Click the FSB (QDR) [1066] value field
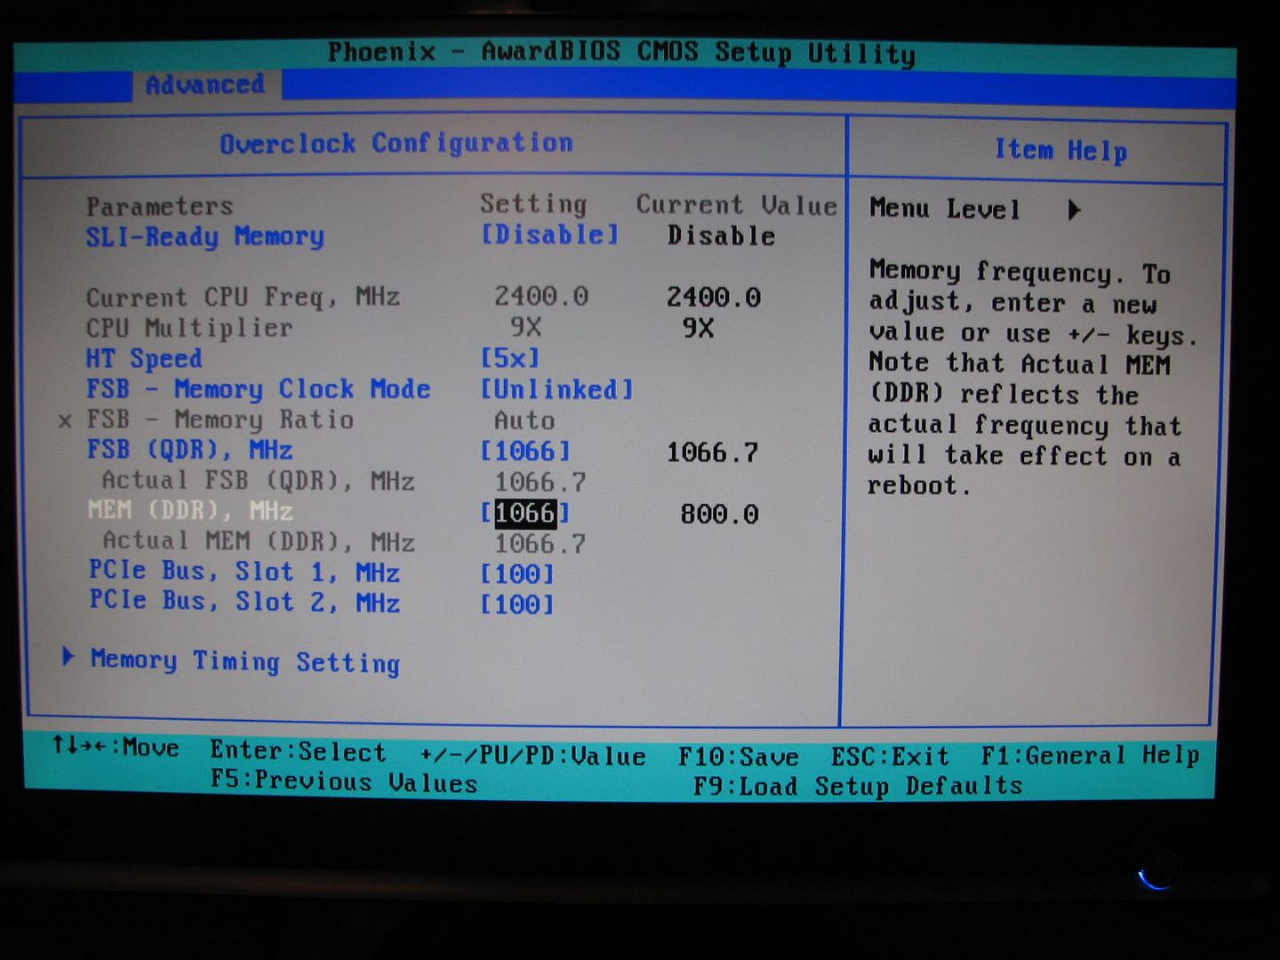This screenshot has width=1280, height=960. click(525, 451)
